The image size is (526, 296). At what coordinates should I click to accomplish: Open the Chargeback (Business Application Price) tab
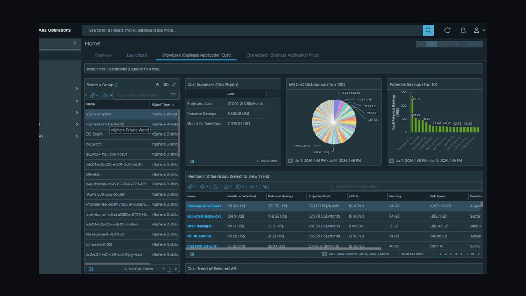pos(283,55)
